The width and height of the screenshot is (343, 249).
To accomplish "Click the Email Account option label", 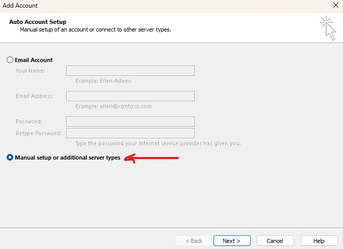I will pyautogui.click(x=34, y=60).
